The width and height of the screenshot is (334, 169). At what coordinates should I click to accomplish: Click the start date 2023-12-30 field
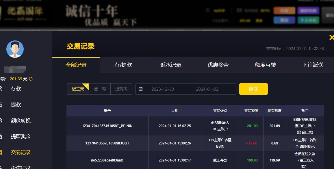click(x=163, y=89)
